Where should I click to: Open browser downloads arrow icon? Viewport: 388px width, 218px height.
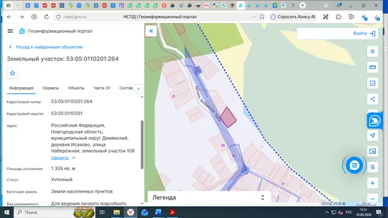pos(376,17)
